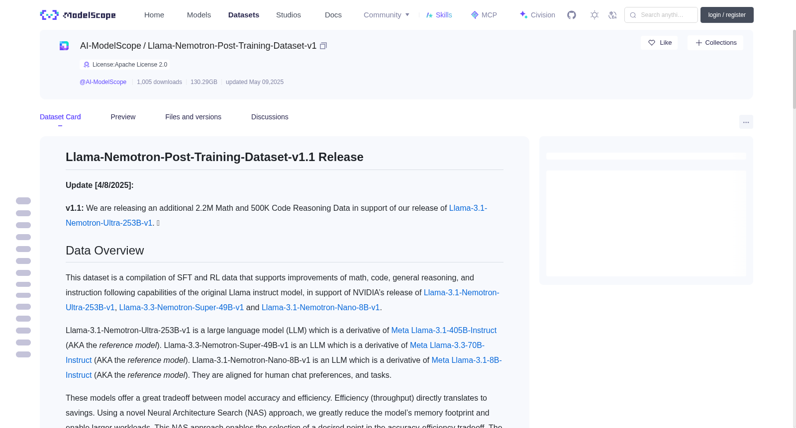The height and width of the screenshot is (428, 796).
Task: Open the @AI-ModelScope owner profile link
Action: pos(103,82)
